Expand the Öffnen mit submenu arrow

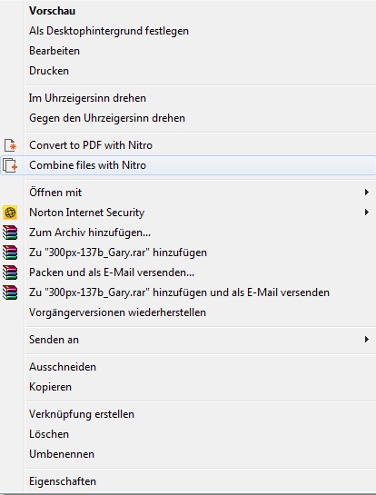click(x=367, y=193)
